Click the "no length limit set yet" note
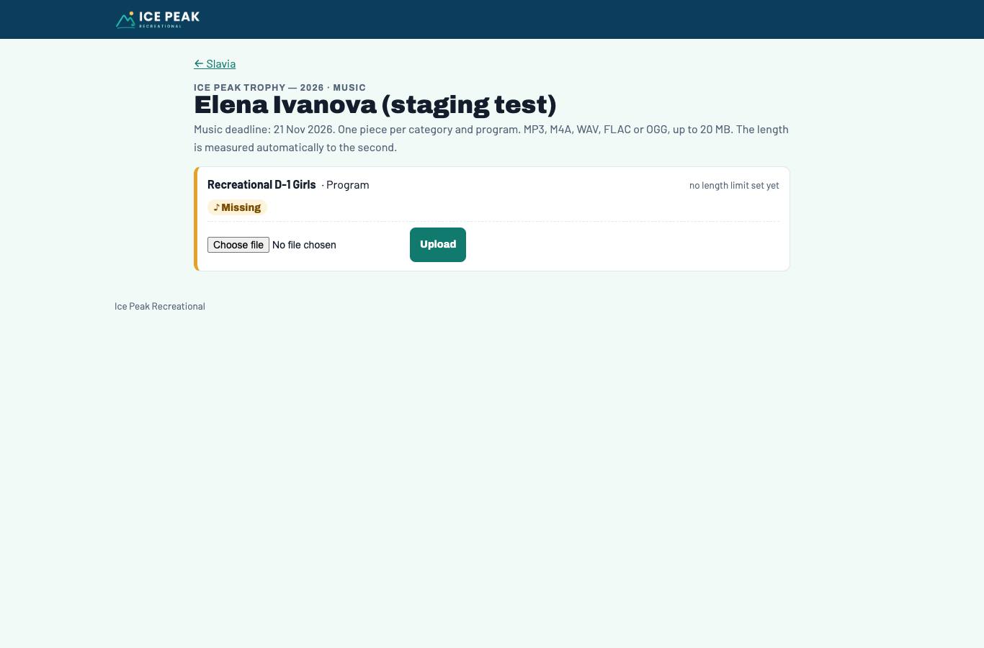 coord(734,185)
